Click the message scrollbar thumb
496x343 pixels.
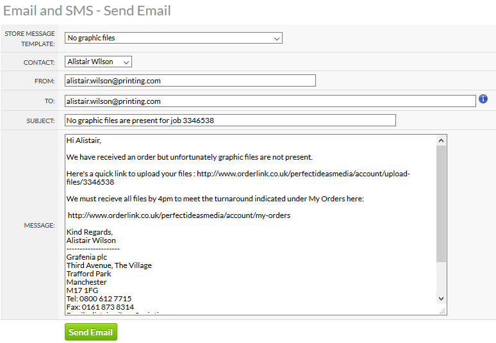(441, 204)
